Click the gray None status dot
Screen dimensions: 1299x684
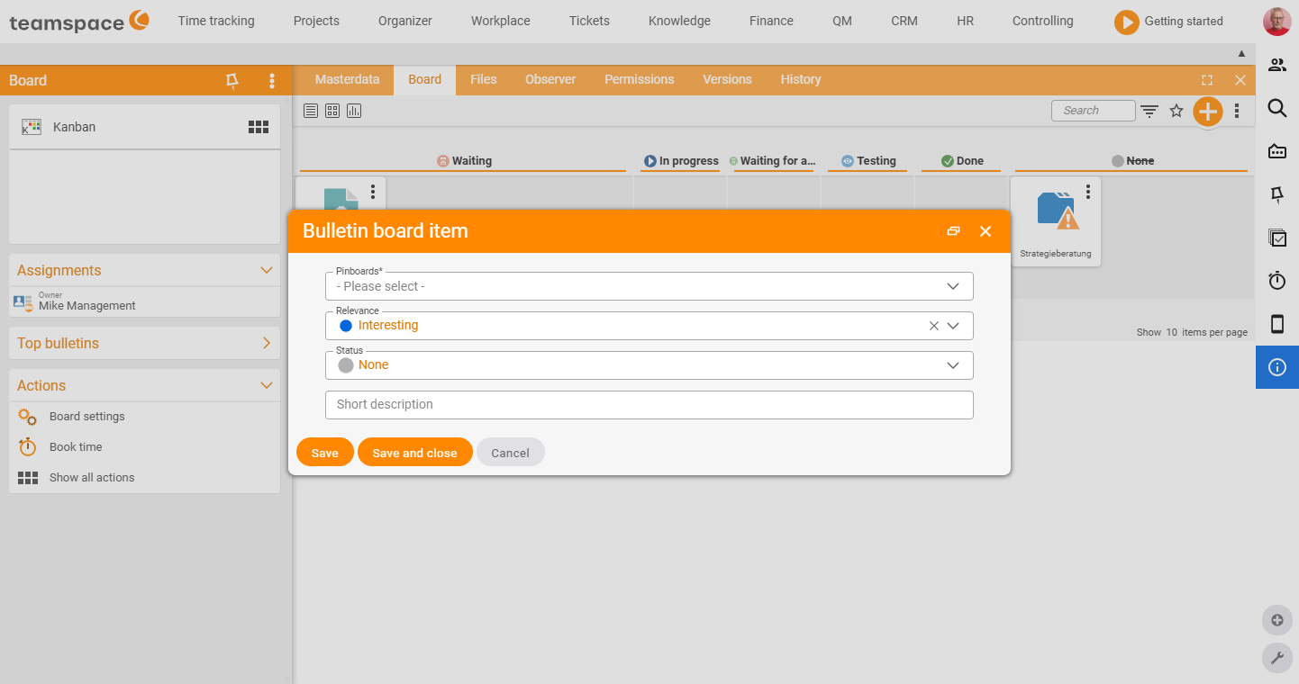point(346,365)
